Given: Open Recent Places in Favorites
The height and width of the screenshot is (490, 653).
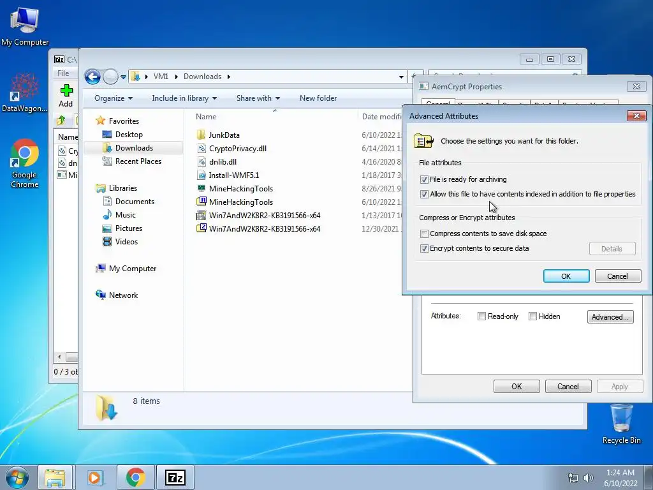Looking at the screenshot, I should click(x=138, y=161).
